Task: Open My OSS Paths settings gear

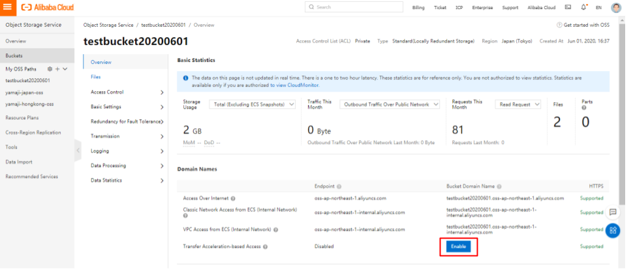Action: (x=50, y=69)
